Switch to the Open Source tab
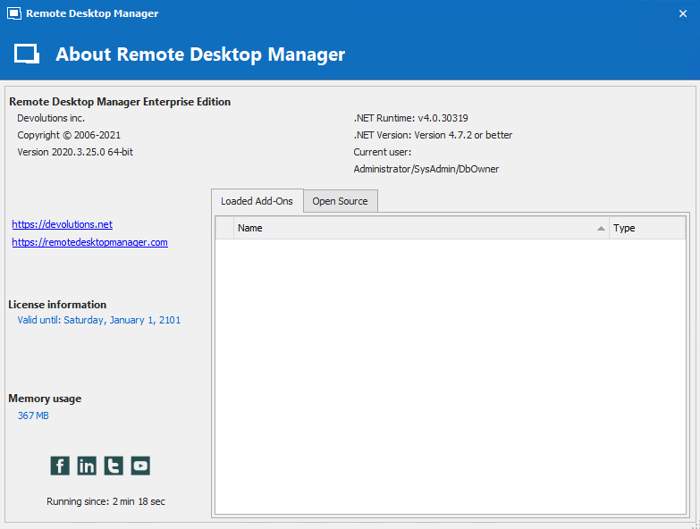Image resolution: width=700 pixels, height=529 pixels. point(341,201)
